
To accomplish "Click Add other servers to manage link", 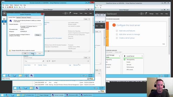I will pyautogui.click(x=129, y=34).
